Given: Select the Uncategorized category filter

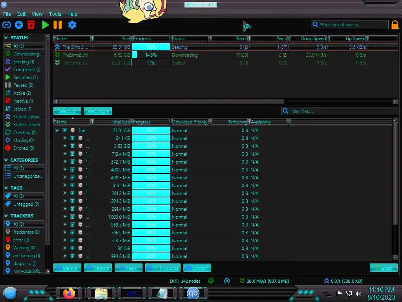Looking at the screenshot, I should coord(24,176).
